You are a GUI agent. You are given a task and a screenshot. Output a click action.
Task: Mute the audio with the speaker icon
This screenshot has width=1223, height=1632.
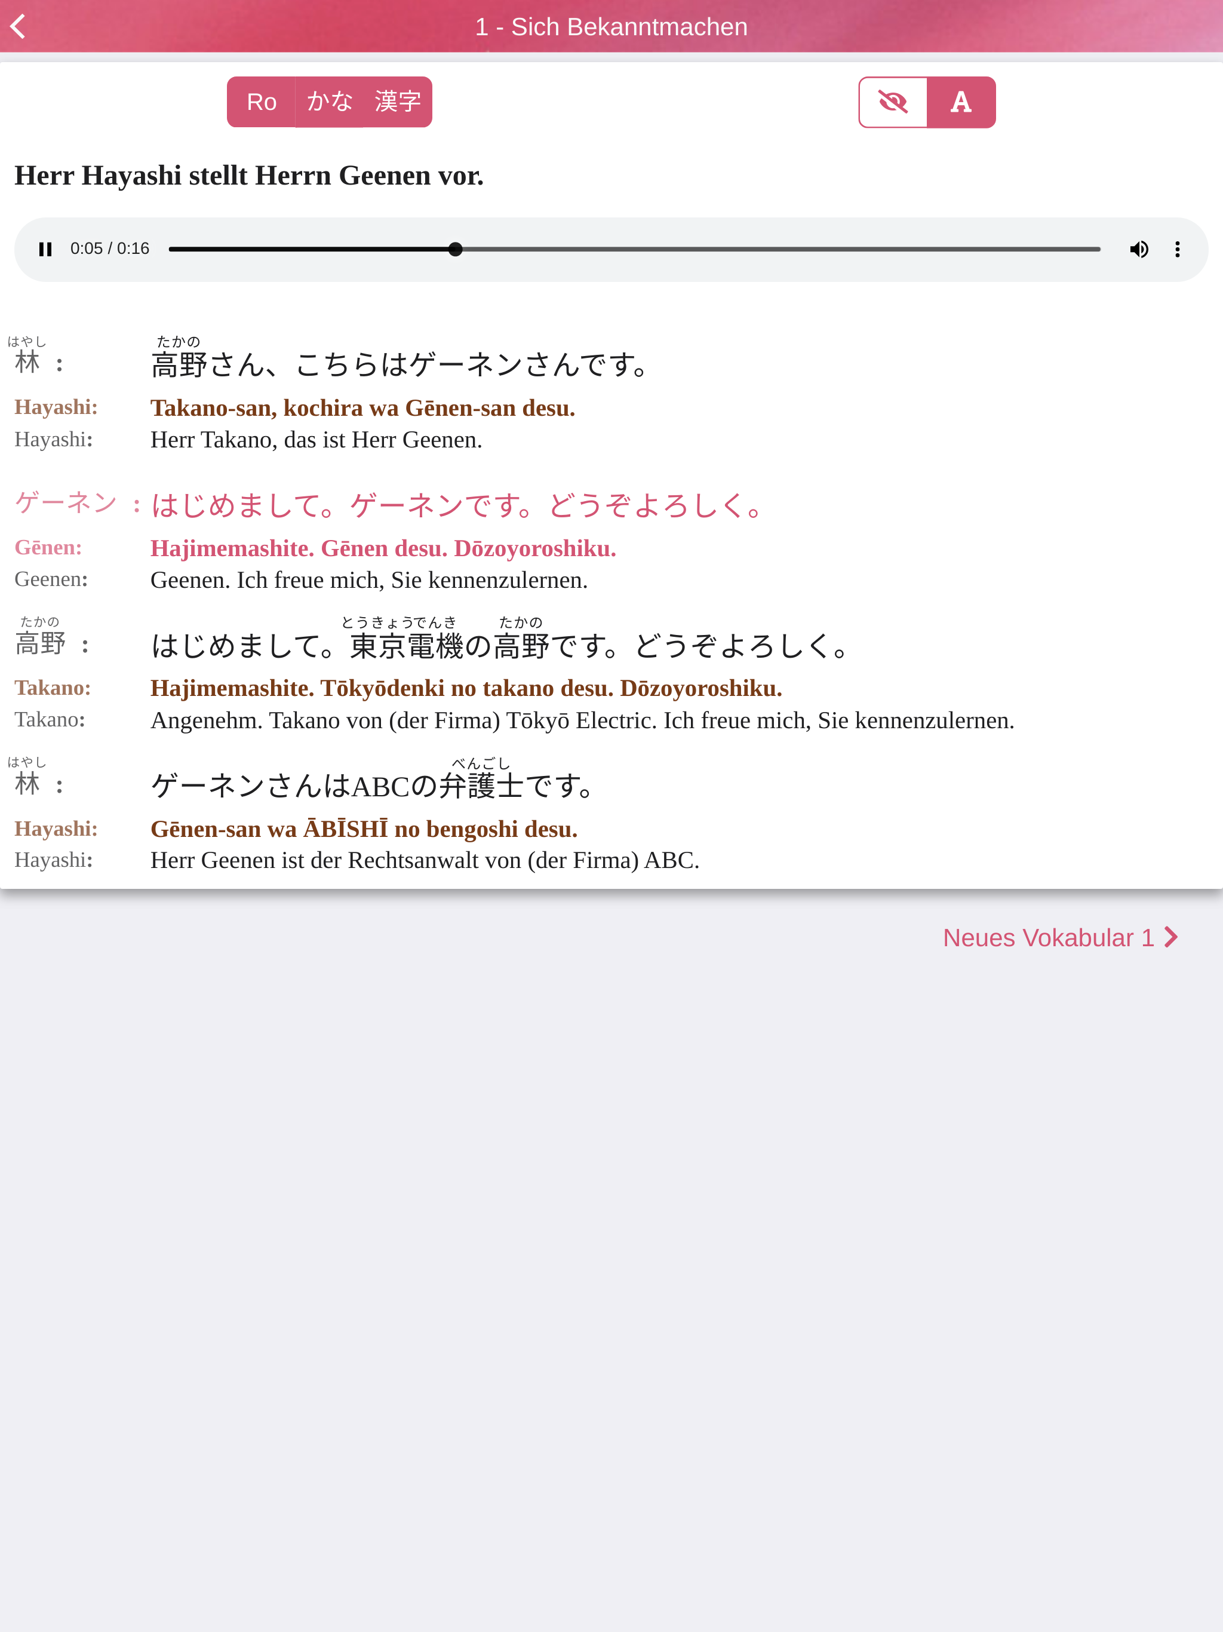1139,249
